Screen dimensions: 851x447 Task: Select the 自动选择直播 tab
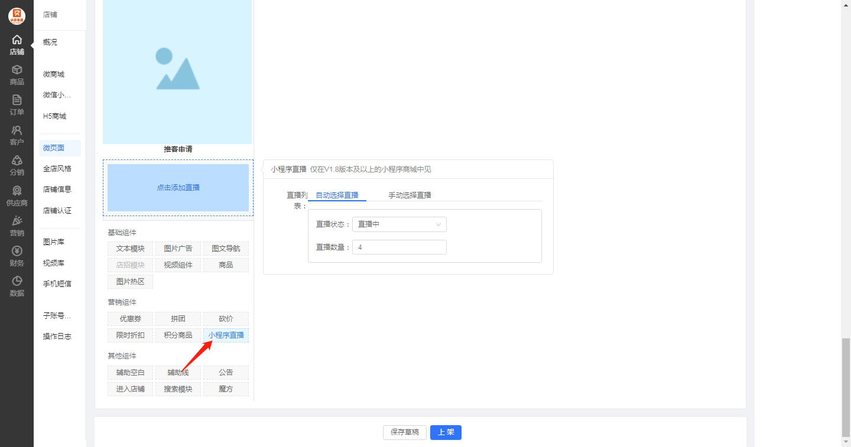coord(337,195)
